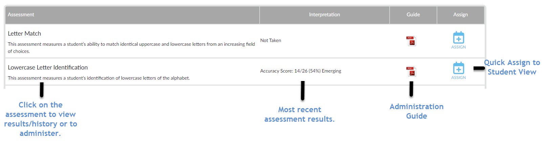Image resolution: width=549 pixels, height=142 pixels.
Task: Click the annotation about viewing results/history
Action: tap(41, 119)
